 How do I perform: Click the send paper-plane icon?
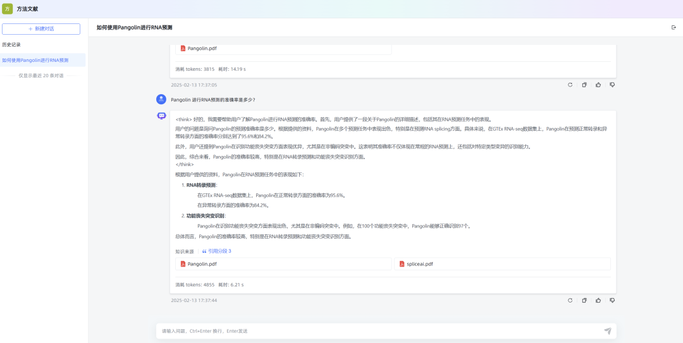[x=608, y=331]
